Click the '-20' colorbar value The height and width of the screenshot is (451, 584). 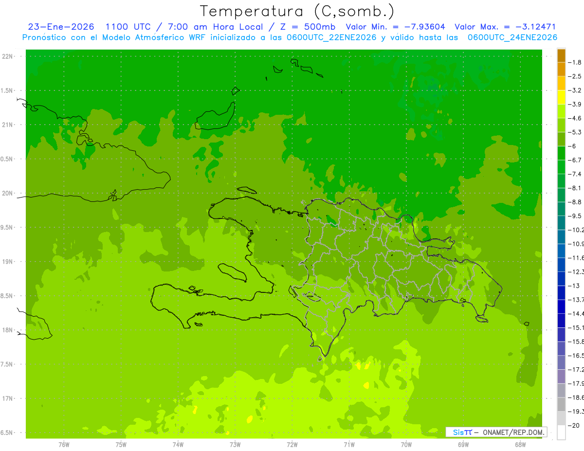574,425
